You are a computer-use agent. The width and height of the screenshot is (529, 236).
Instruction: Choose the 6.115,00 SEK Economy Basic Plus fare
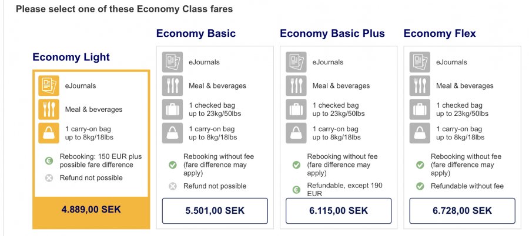click(x=339, y=211)
